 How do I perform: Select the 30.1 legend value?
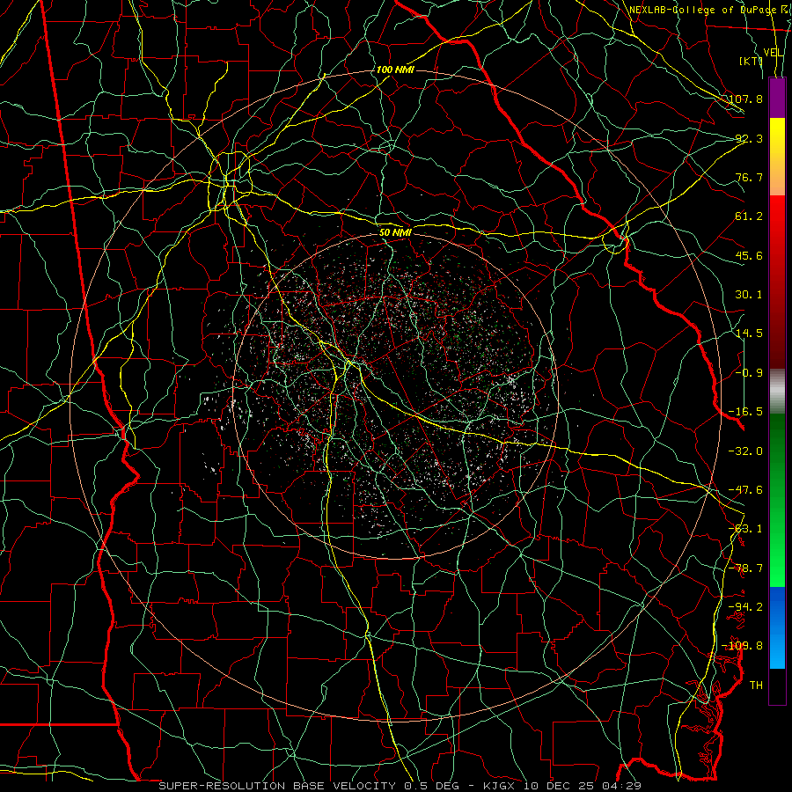(750, 295)
